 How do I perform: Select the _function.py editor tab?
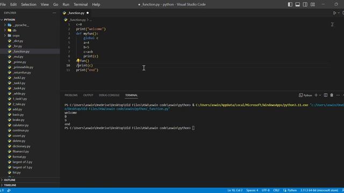click(76, 13)
